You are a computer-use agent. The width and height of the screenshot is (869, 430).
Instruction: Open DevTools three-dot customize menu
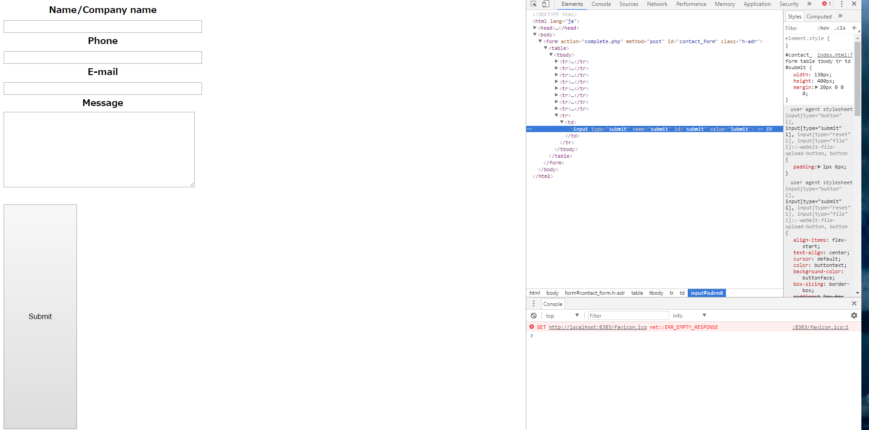click(842, 4)
